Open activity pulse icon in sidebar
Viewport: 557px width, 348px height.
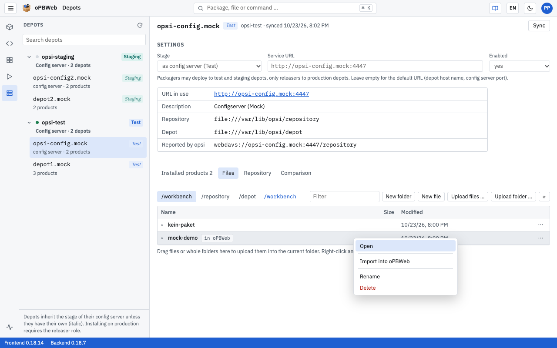click(10, 327)
